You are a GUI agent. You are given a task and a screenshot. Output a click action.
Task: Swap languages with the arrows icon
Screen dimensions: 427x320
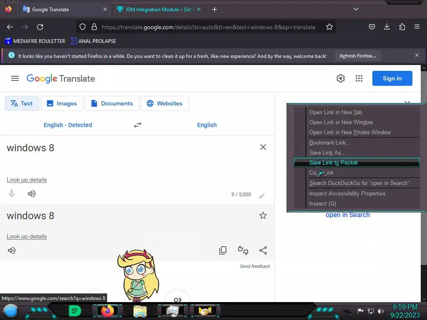point(138,125)
